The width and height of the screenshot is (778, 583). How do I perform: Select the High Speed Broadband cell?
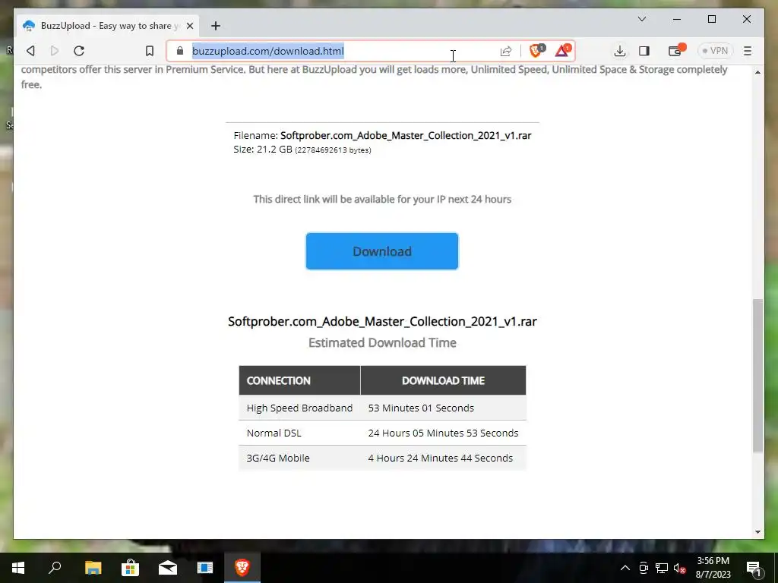(x=299, y=408)
